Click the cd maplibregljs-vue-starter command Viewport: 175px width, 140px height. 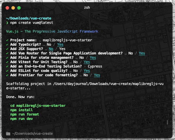point(38,106)
